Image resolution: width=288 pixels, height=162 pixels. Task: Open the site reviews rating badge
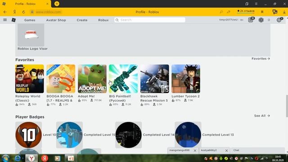tap(246, 11)
